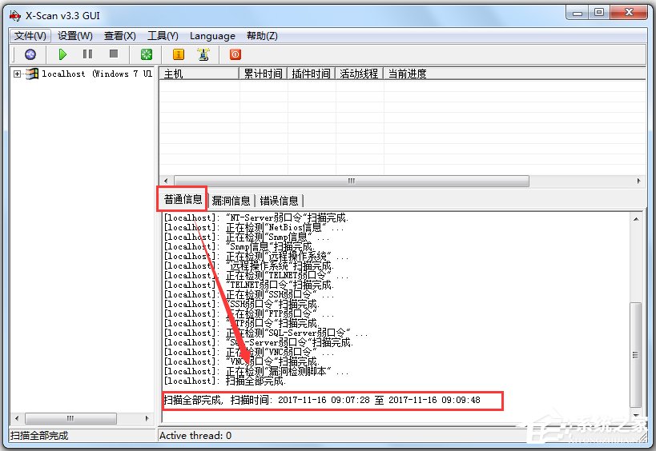Click log panel scroll up arrow
This screenshot has height=451, width=656.
click(636, 219)
